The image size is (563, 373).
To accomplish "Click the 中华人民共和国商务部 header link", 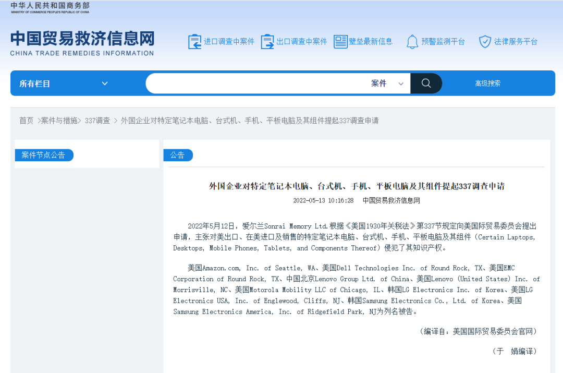I will tap(50, 7).
